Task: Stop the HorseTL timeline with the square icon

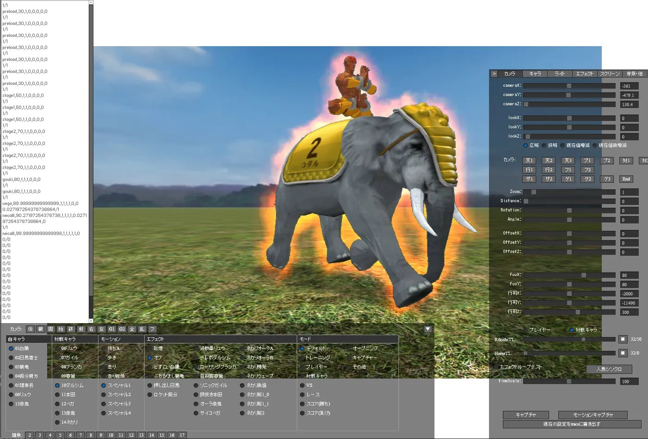Action: click(x=623, y=353)
